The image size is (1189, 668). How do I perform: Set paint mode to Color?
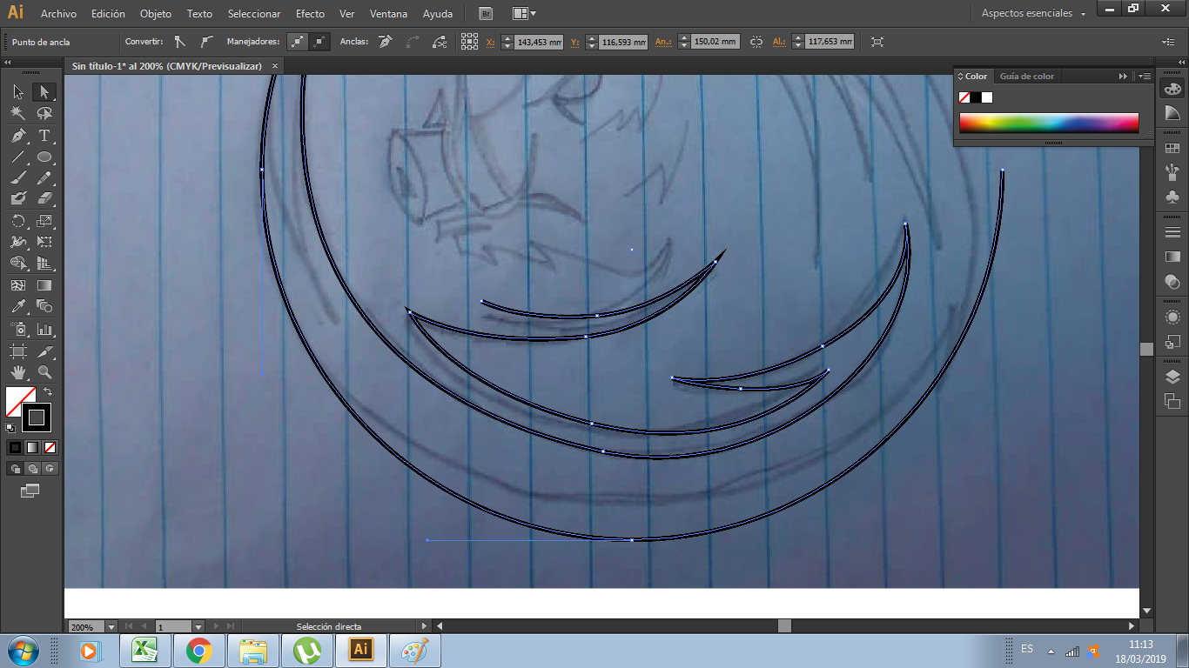point(15,447)
